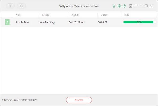Click the track duration 00:03:29
The height and width of the screenshot is (106, 158).
103,22
